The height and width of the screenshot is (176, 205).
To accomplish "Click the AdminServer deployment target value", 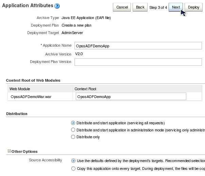I will [72, 33].
